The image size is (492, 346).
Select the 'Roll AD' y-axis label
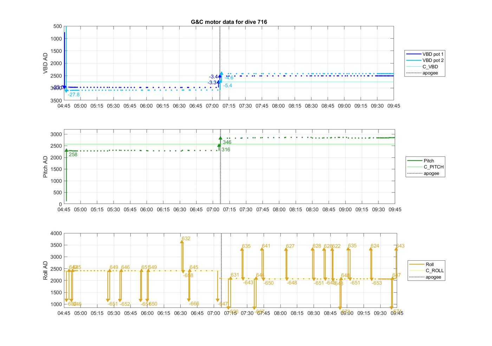click(x=45, y=270)
